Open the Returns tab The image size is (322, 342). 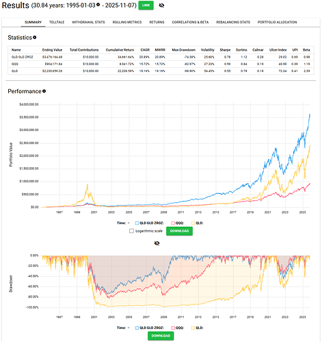157,22
